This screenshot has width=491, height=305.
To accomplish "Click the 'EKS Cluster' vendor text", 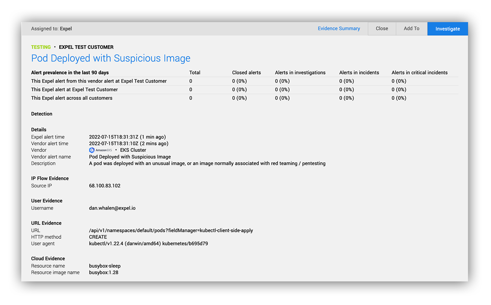I will tap(133, 150).
